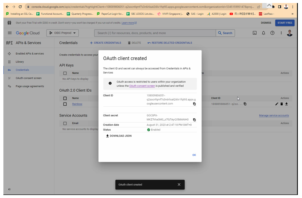This screenshot has width=302, height=198.
Task: Open the help question mark icon
Action: (272, 33)
